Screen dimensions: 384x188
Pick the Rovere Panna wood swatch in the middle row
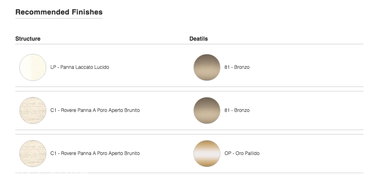pos(33,110)
